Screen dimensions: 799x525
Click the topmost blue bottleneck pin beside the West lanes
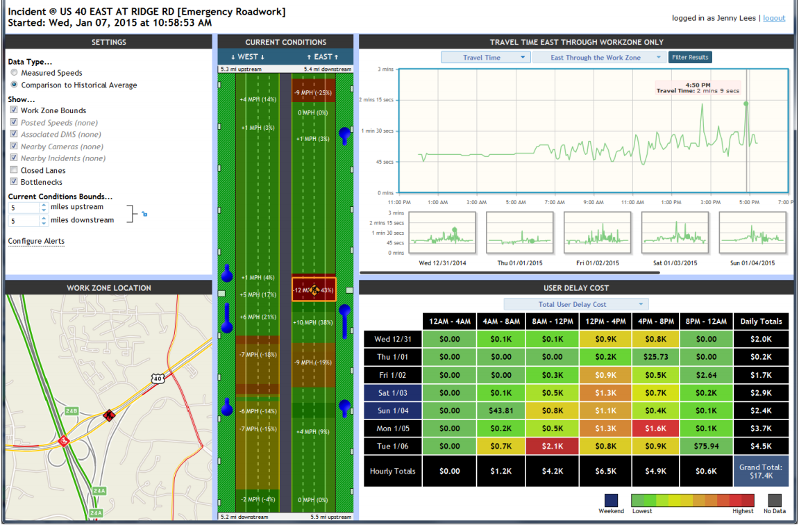226,273
